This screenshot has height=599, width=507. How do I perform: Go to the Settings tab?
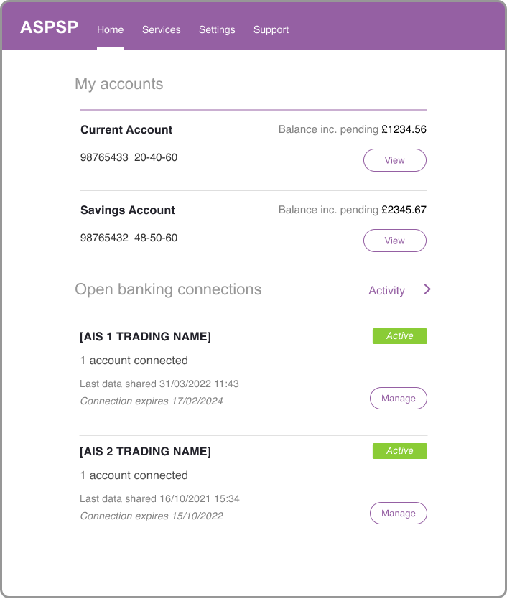(x=217, y=29)
